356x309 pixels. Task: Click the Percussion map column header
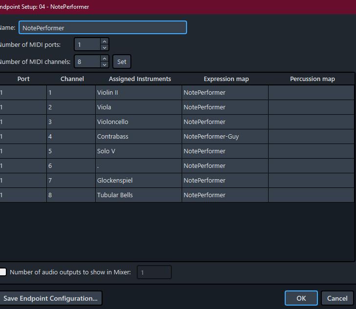point(312,79)
